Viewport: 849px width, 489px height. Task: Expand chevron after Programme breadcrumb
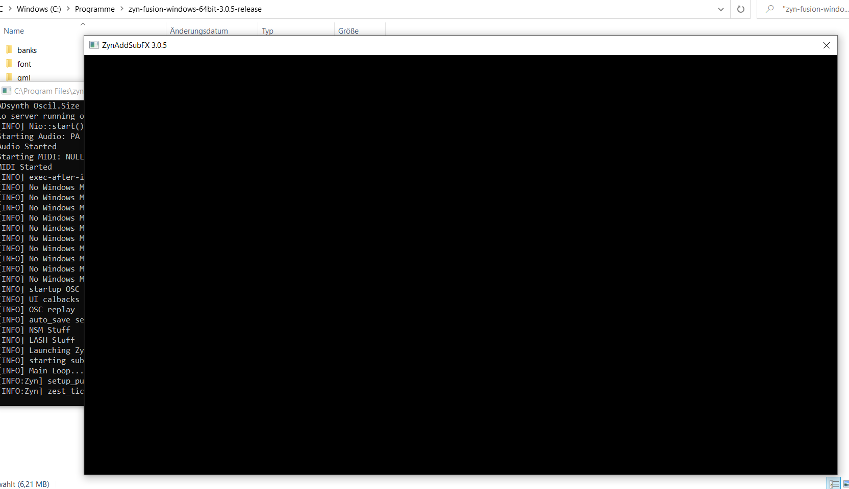(x=122, y=9)
